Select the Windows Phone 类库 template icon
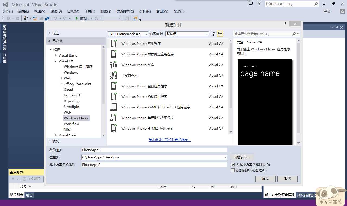Viewport: 347px width, 206px height. (x=113, y=65)
